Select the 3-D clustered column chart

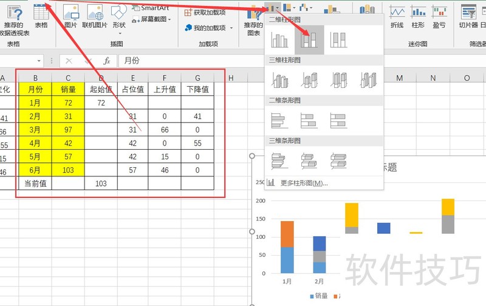click(x=279, y=80)
